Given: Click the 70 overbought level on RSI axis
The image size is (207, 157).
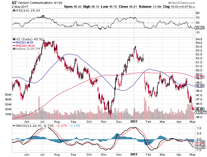Looking at the screenshot, I should 198,18.
